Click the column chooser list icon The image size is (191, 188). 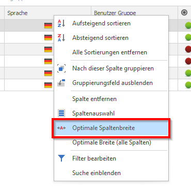point(61,113)
